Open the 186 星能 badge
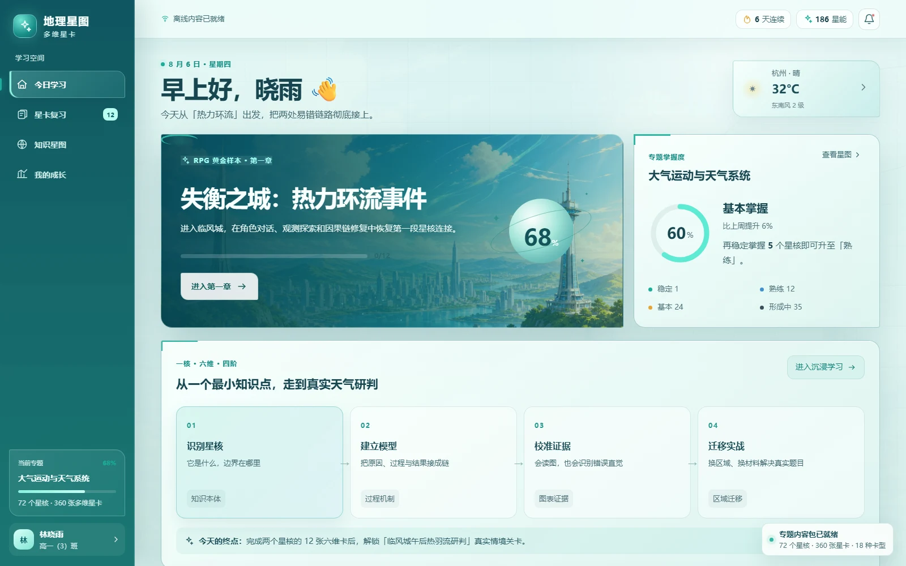Viewport: 906px width, 566px height. (x=824, y=19)
